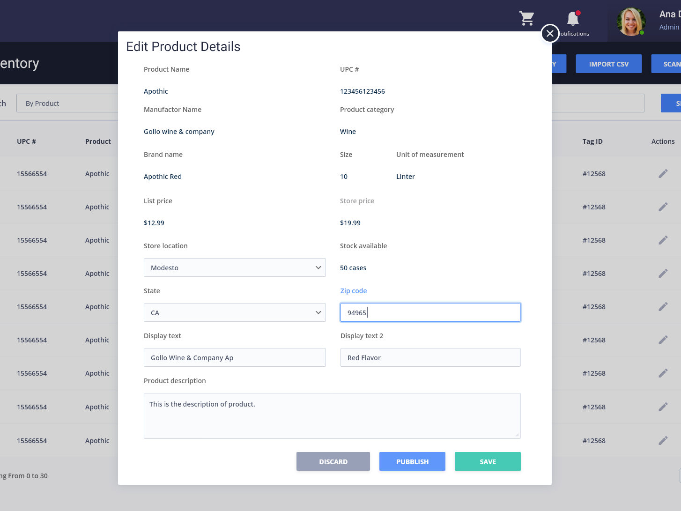Click into the product description textarea
The height and width of the screenshot is (511, 681).
[332, 416]
